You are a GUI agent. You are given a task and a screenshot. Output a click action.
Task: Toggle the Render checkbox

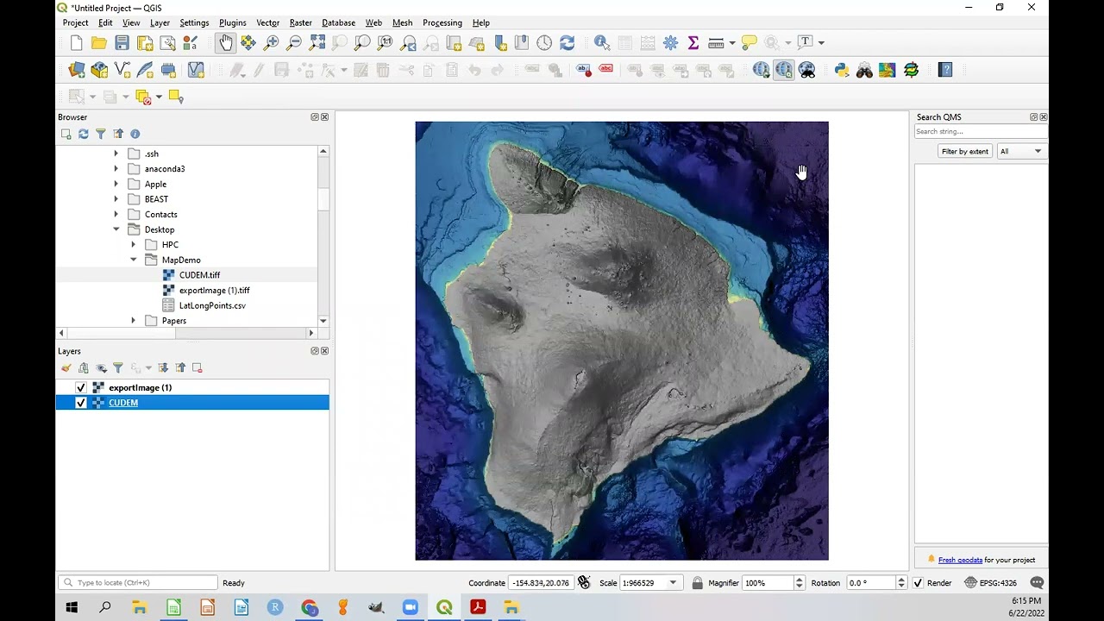(918, 583)
